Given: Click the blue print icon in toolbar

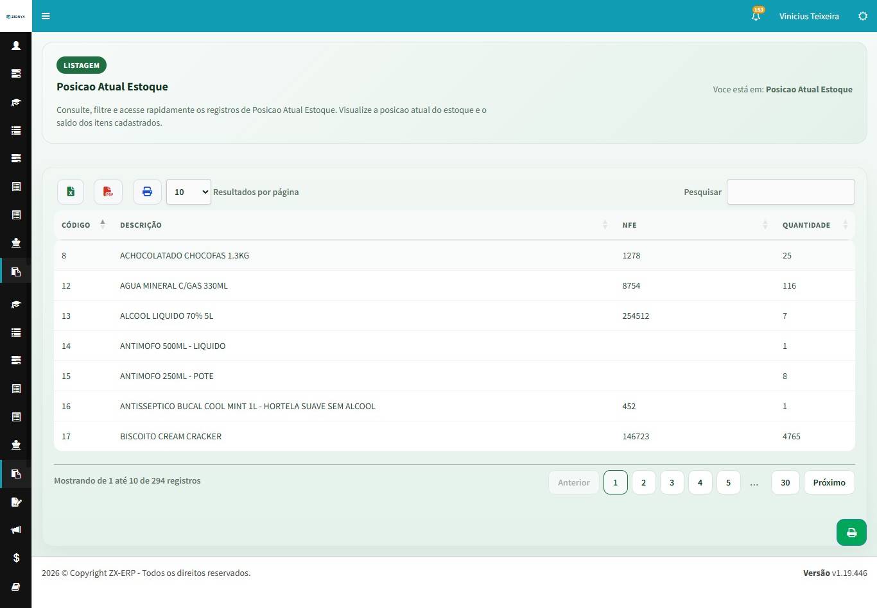Looking at the screenshot, I should tap(147, 192).
